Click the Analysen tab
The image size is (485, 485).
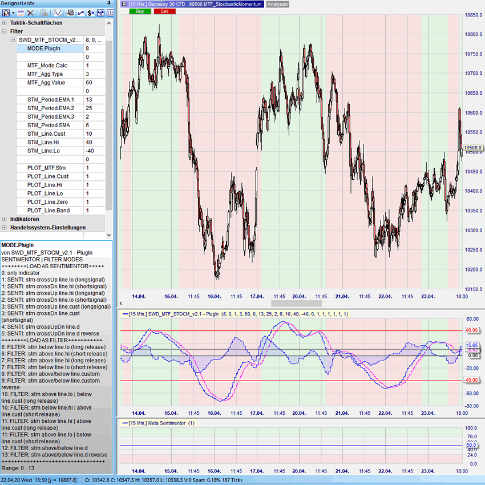(x=277, y=4)
